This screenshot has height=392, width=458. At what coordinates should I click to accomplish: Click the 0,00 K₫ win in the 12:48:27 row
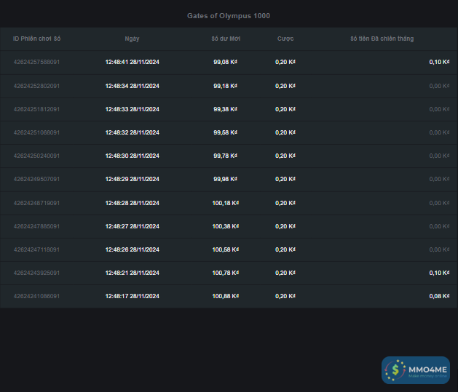click(439, 226)
